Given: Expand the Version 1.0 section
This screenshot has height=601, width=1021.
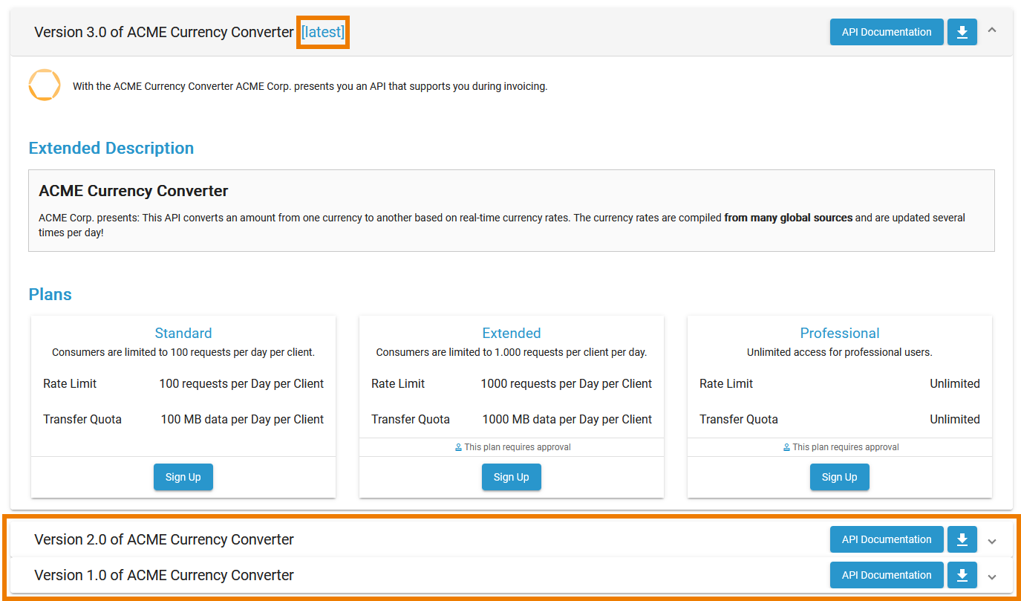Looking at the screenshot, I should (993, 575).
